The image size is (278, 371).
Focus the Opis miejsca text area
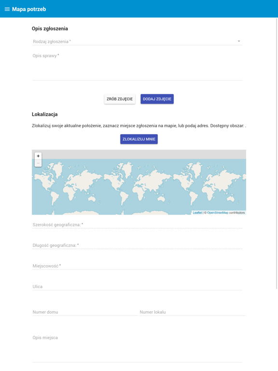tap(137, 348)
